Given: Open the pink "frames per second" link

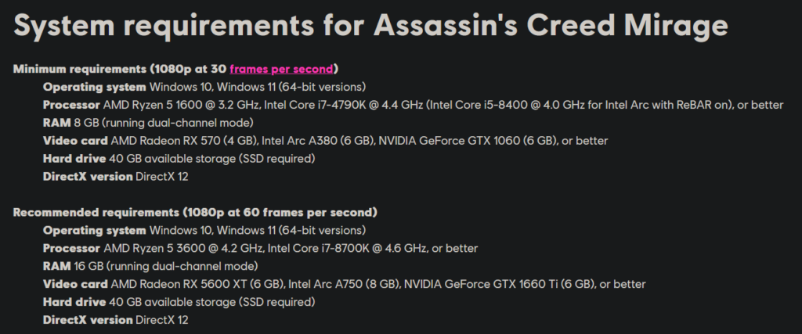Looking at the screenshot, I should pyautogui.click(x=281, y=69).
